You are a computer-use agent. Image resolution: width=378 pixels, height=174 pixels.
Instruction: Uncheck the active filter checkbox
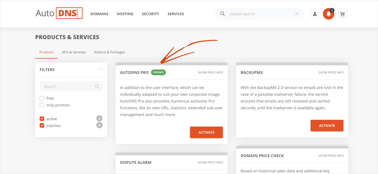[42, 119]
